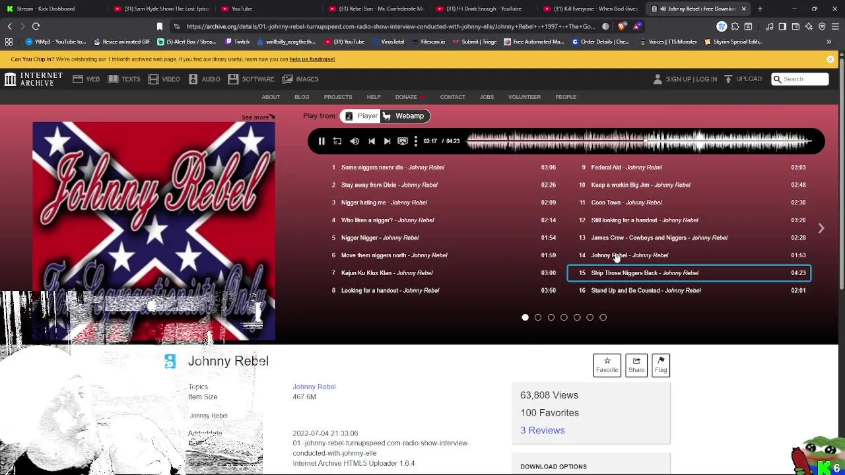Share this item
This screenshot has height=475, width=845.
[636, 365]
